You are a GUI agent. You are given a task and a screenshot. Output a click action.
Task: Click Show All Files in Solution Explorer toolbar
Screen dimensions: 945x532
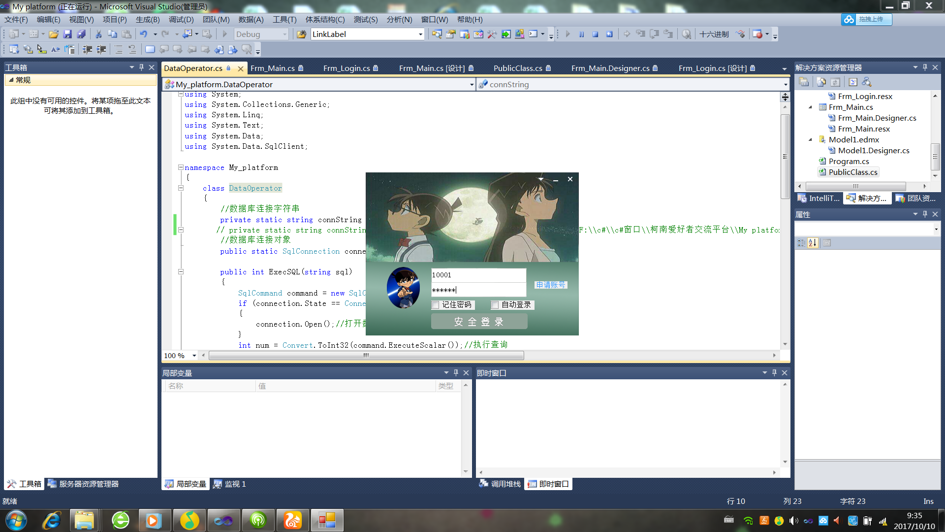(x=821, y=82)
